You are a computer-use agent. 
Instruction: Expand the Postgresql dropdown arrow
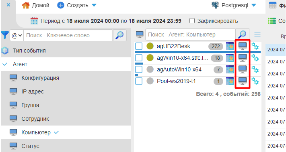[254, 5]
